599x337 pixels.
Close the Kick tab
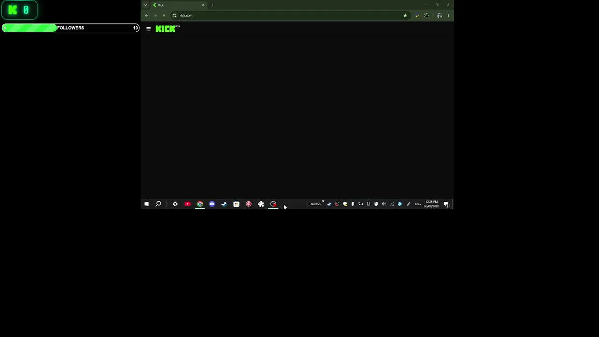click(203, 5)
